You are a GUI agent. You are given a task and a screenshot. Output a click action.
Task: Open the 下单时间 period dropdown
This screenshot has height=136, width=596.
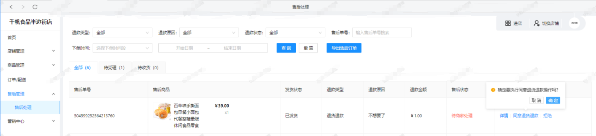122,48
